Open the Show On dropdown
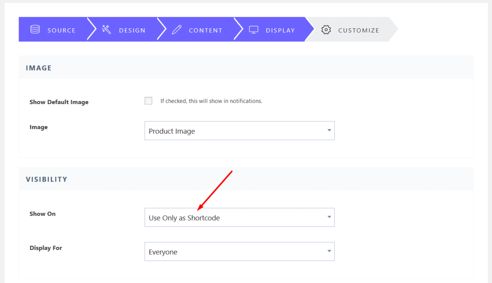492x283 pixels. point(239,217)
